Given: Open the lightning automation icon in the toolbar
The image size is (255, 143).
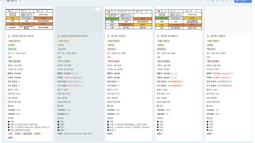Looking at the screenshot, I should pyautogui.click(x=217, y=1).
